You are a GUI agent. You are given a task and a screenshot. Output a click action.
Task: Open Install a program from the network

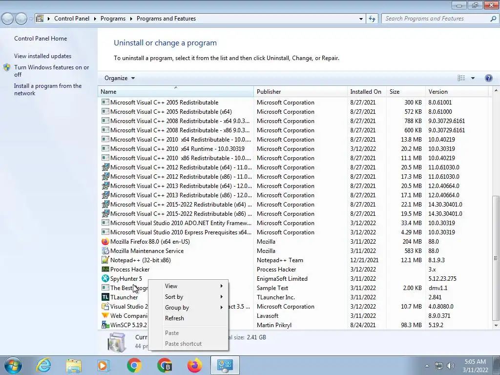pyautogui.click(x=48, y=90)
